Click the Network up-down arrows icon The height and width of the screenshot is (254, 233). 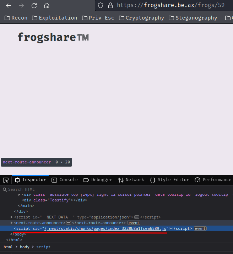point(121,180)
